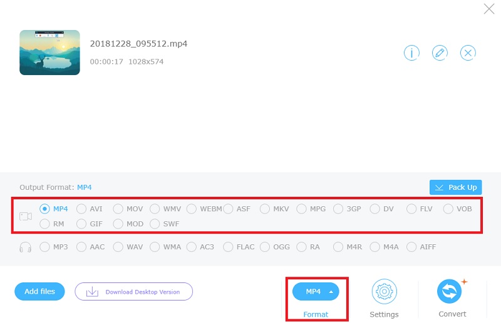The height and width of the screenshot is (323, 501).
Task: Click the Convert arrows icon
Action: click(x=449, y=292)
